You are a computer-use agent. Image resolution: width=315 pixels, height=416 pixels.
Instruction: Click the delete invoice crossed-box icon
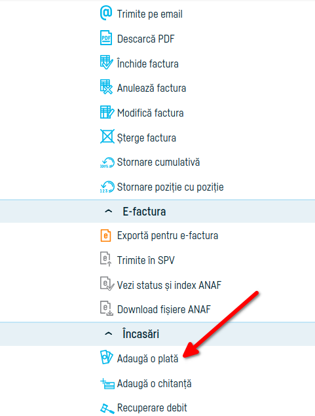coord(107,136)
